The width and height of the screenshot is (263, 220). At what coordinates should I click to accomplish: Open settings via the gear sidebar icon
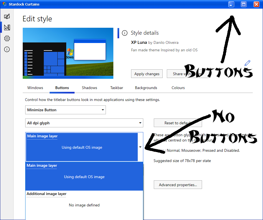tap(7, 39)
